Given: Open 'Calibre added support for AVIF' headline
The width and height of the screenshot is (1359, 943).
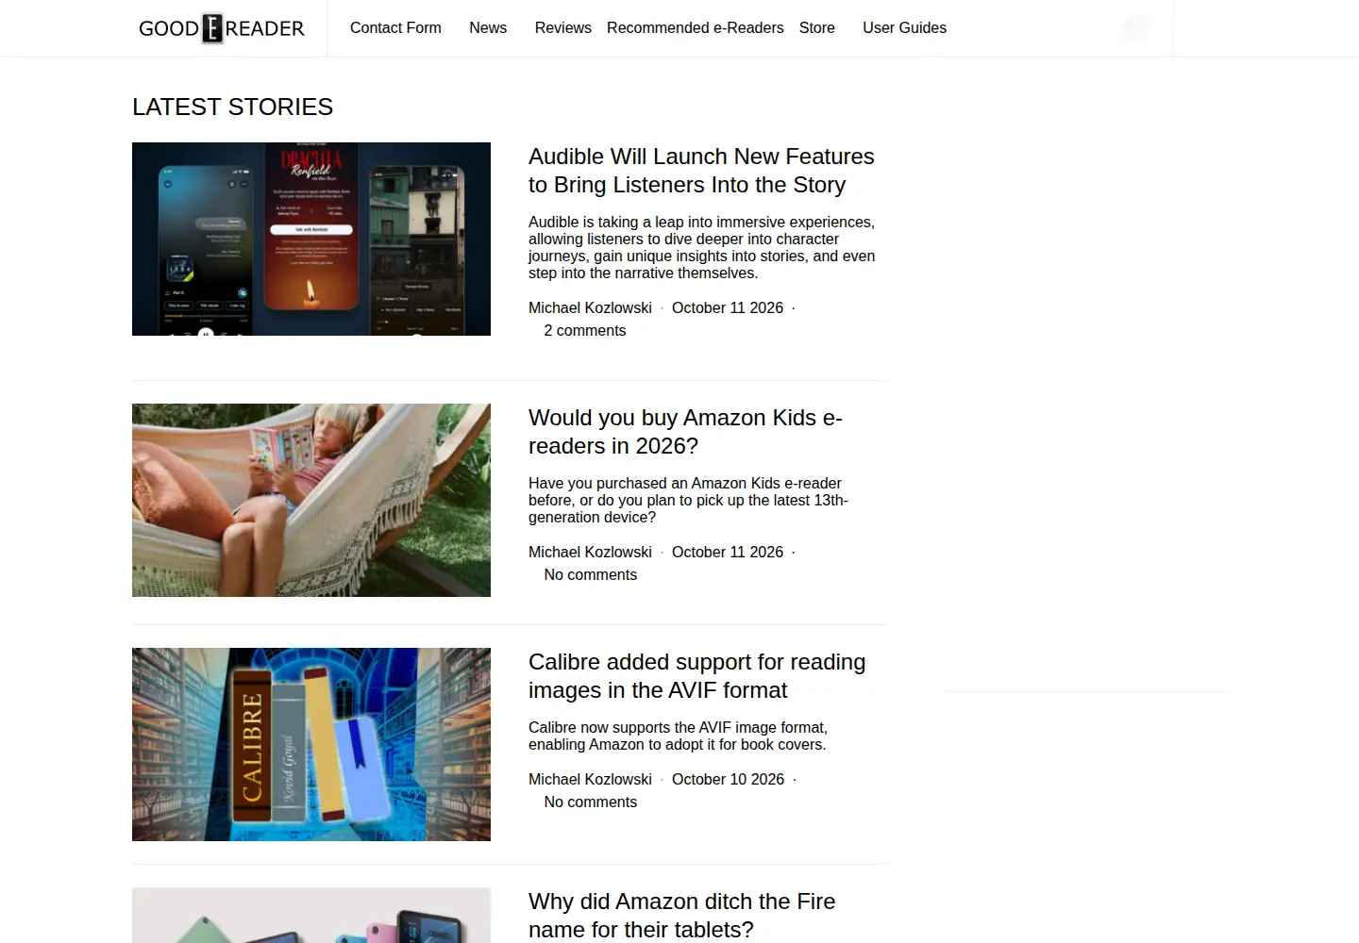Looking at the screenshot, I should [x=696, y=676].
